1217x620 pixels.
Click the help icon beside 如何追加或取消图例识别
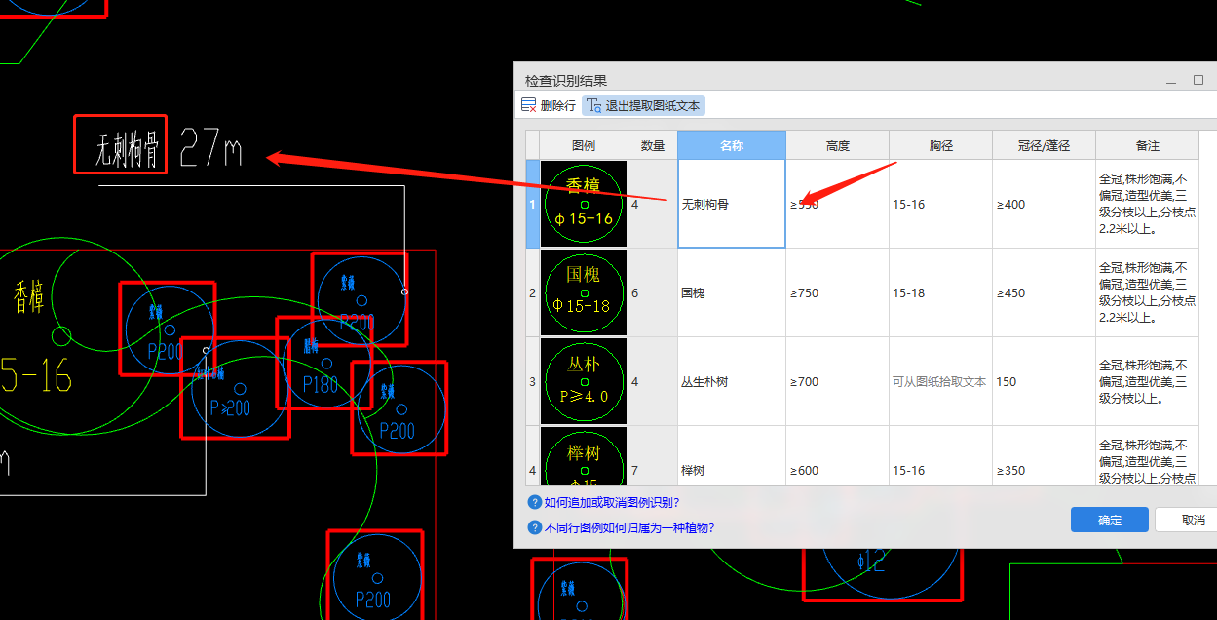(x=534, y=503)
